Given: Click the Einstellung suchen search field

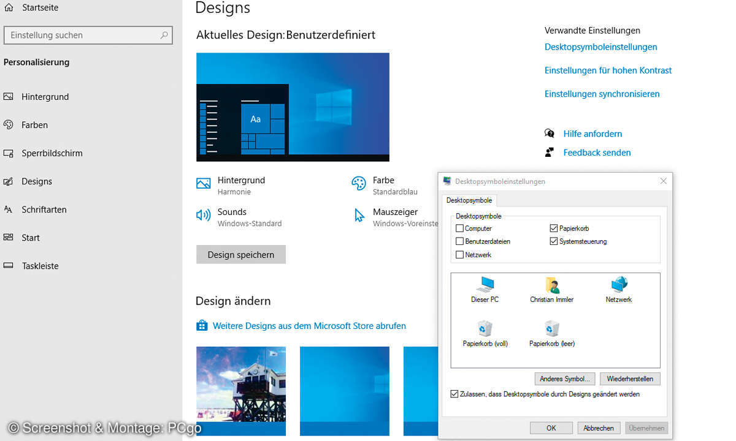Looking at the screenshot, I should pos(88,35).
